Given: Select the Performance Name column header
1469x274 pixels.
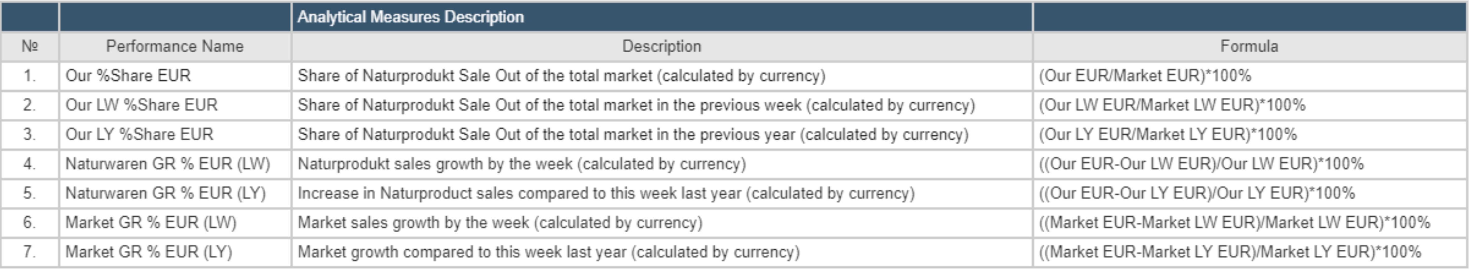Looking at the screenshot, I should tap(175, 46).
